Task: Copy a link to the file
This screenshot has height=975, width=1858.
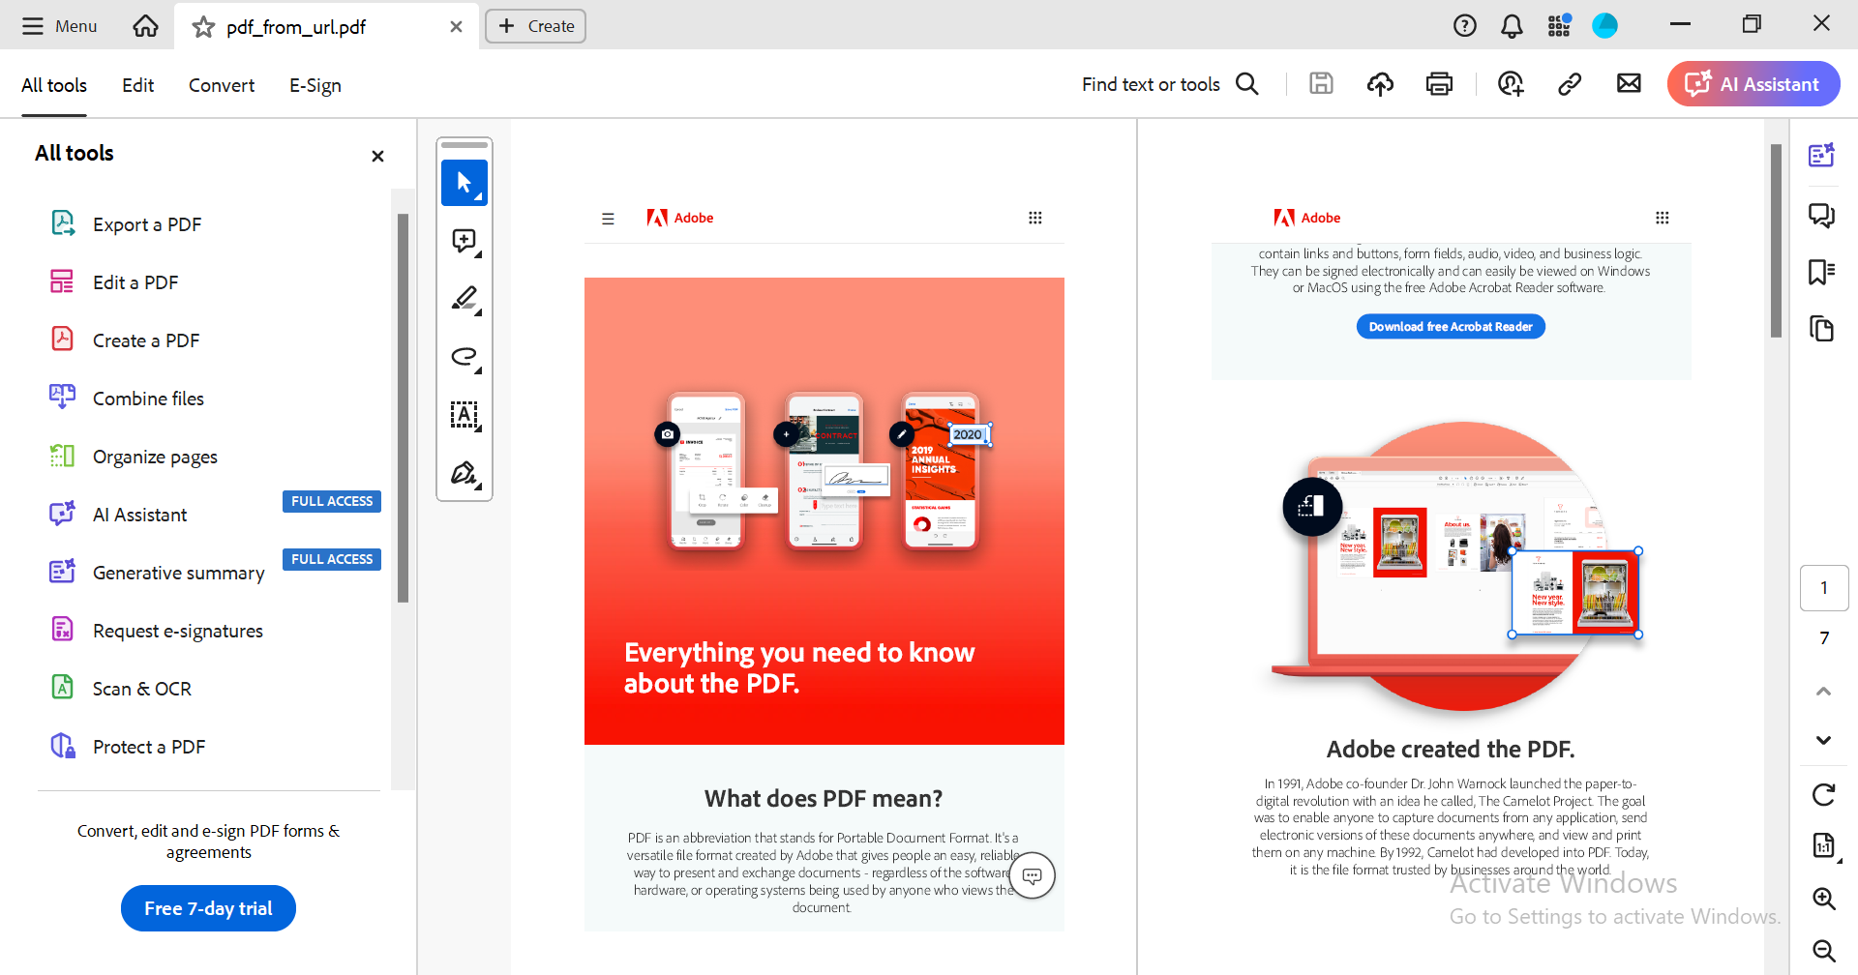Action: pos(1570,84)
